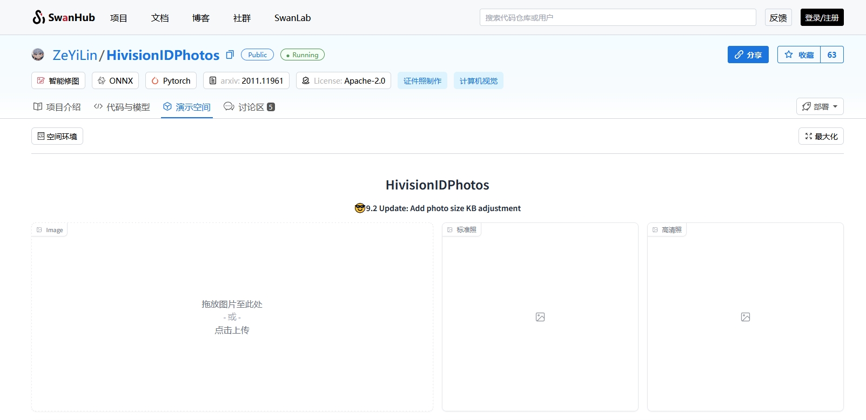Select the Pytorch tag
Viewport: 866px width, 420px height.
click(171, 80)
